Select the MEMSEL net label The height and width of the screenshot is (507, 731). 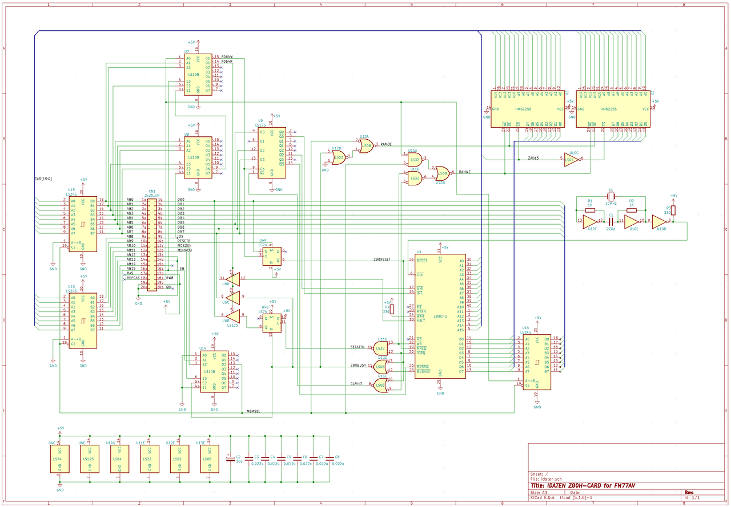pyautogui.click(x=253, y=411)
